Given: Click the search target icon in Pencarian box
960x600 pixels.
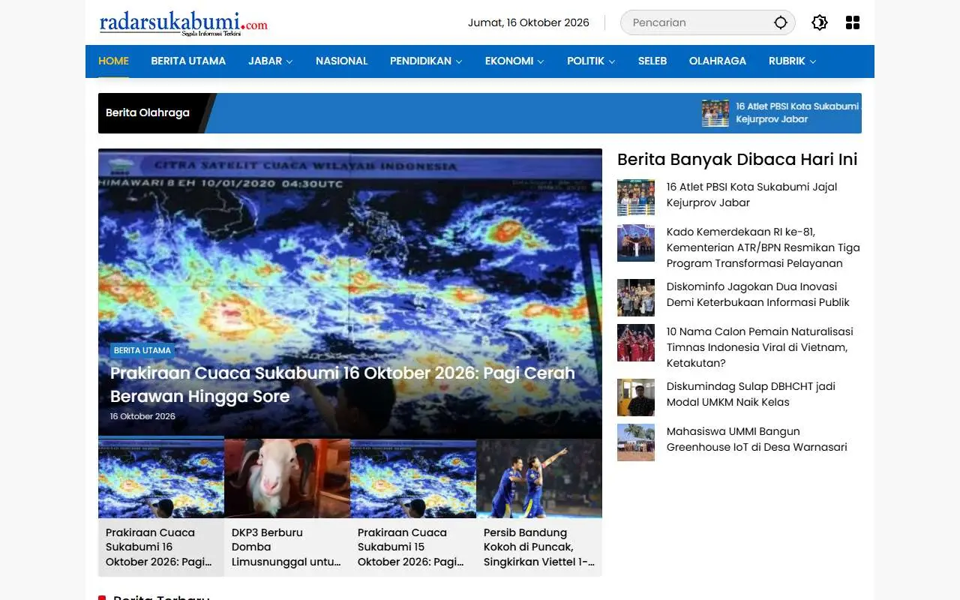Looking at the screenshot, I should (x=781, y=22).
